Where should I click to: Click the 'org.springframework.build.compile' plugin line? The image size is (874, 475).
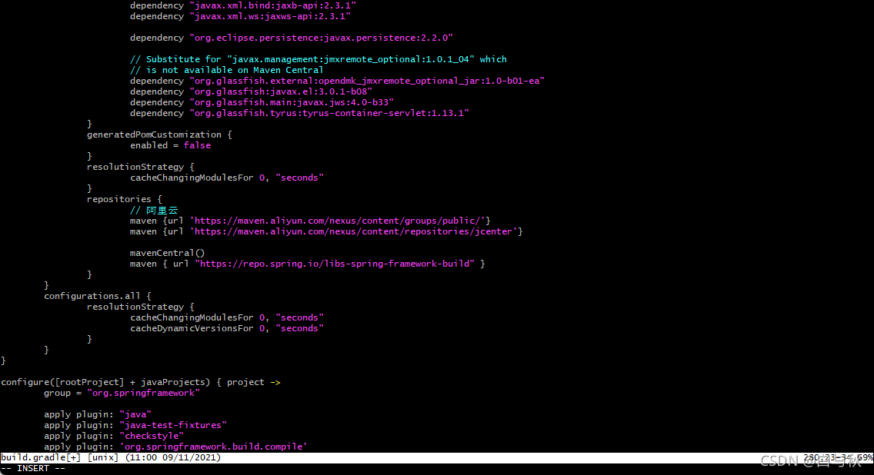click(x=175, y=447)
